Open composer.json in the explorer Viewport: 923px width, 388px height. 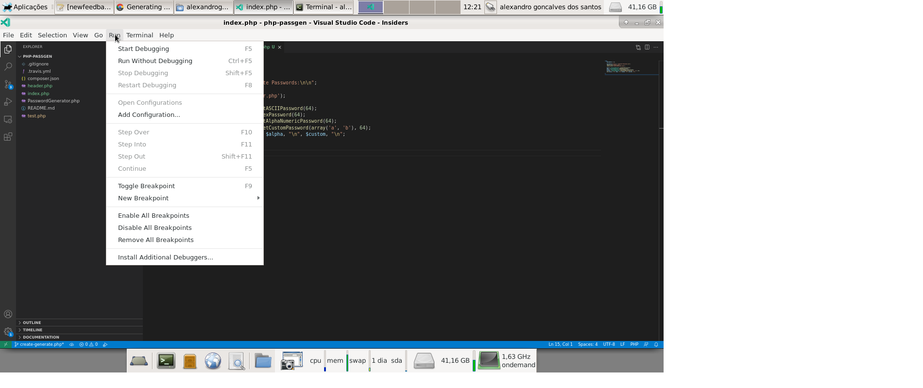43,79
